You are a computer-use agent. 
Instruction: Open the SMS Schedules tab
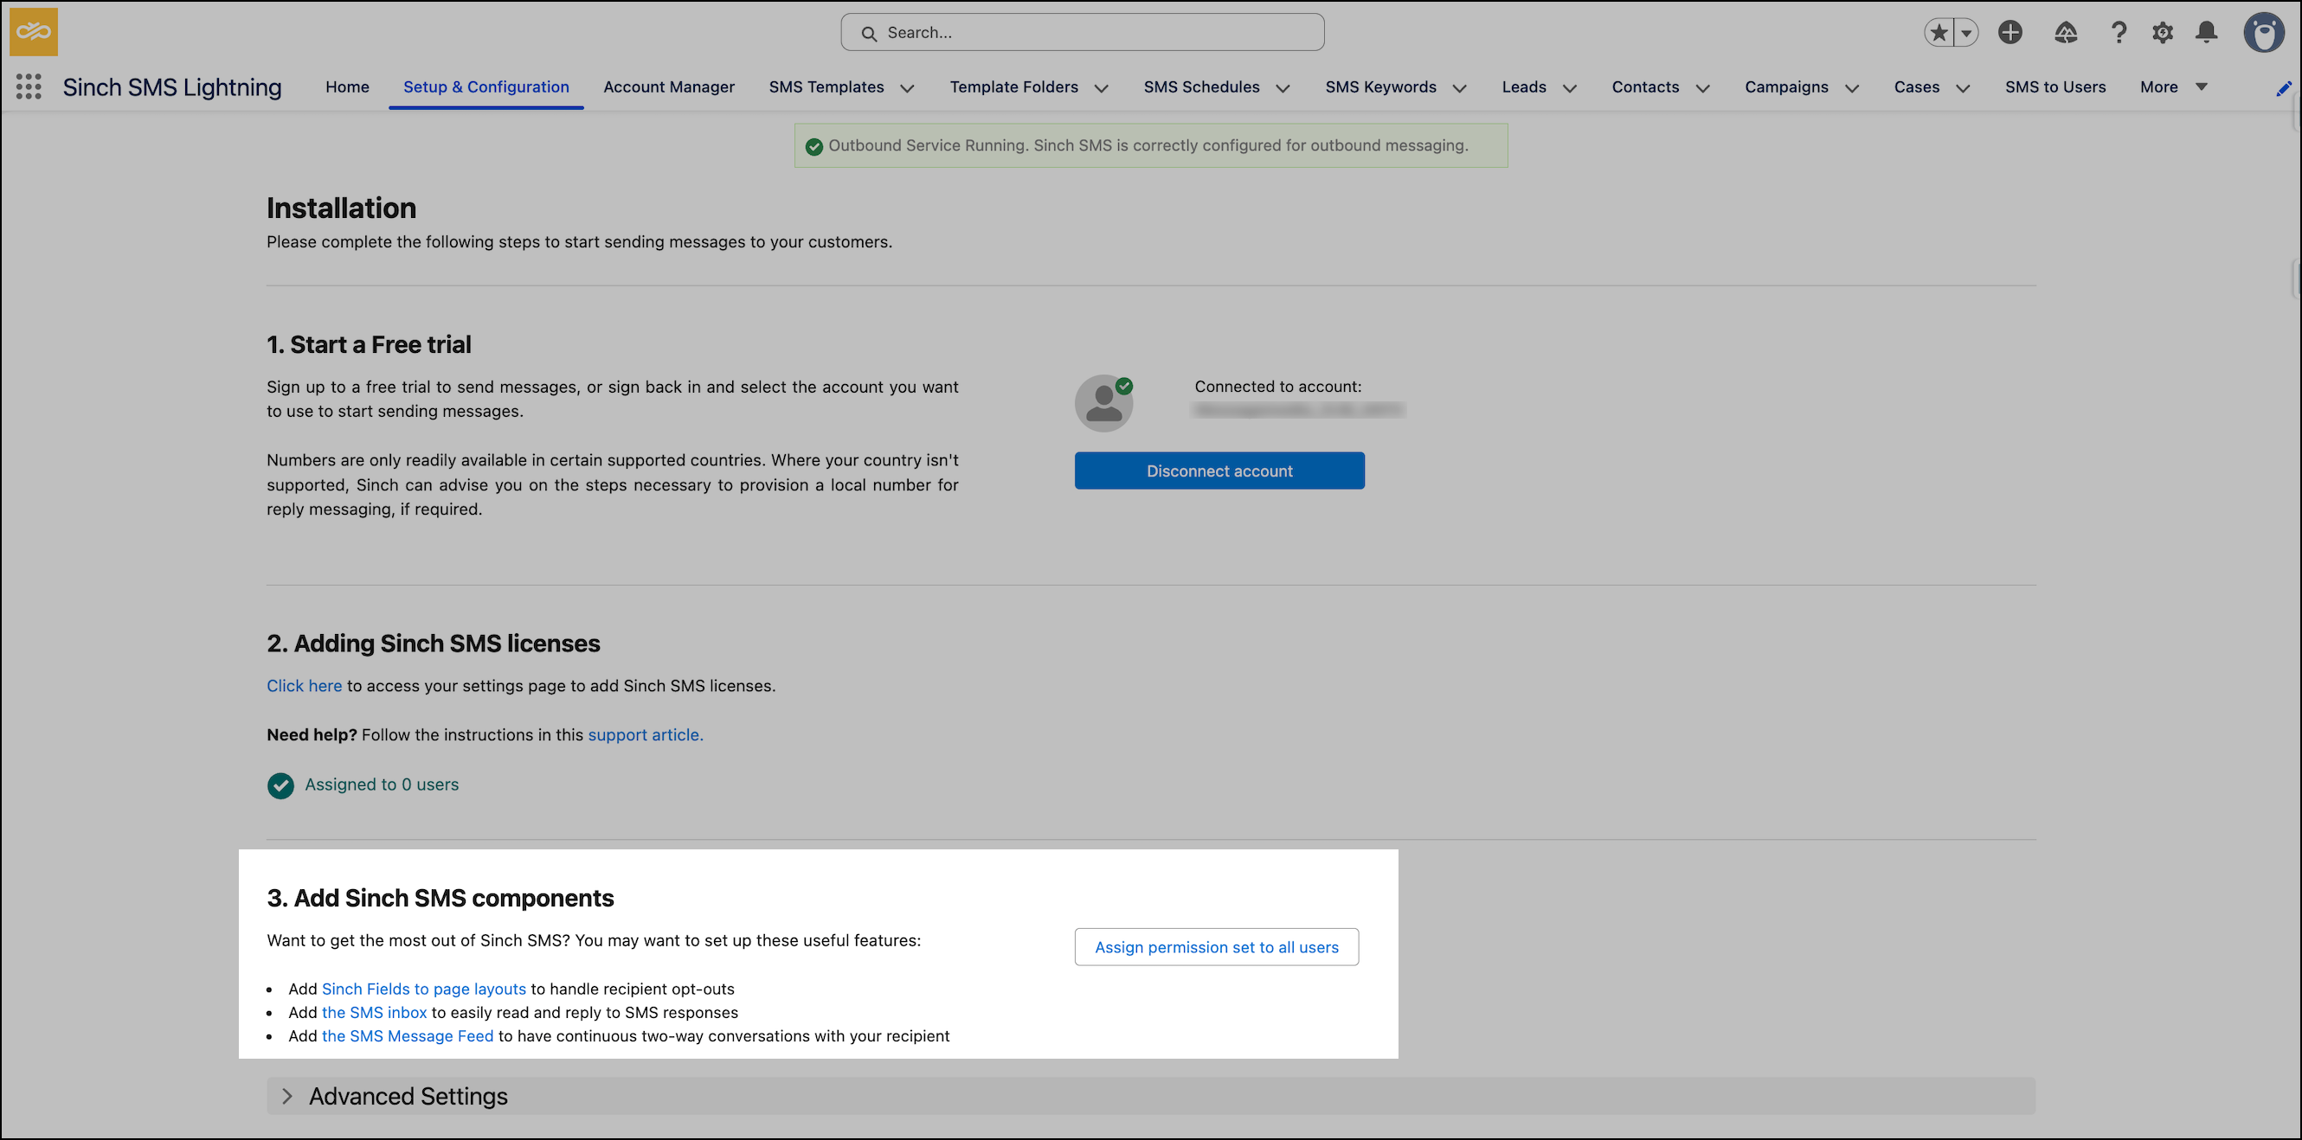coord(1202,86)
